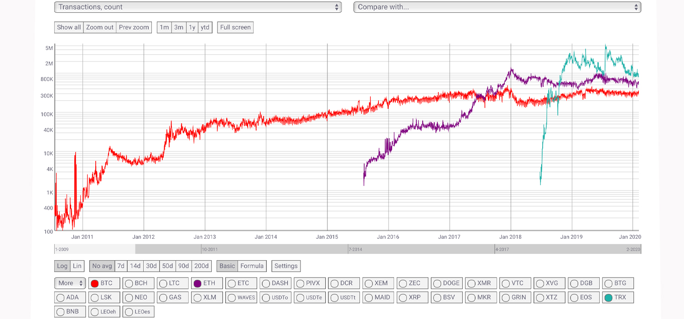Enable the XMR coin circle

click(472, 283)
